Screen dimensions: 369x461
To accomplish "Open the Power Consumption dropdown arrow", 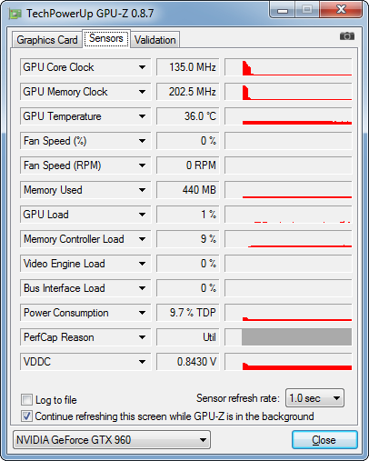I will [x=142, y=313].
